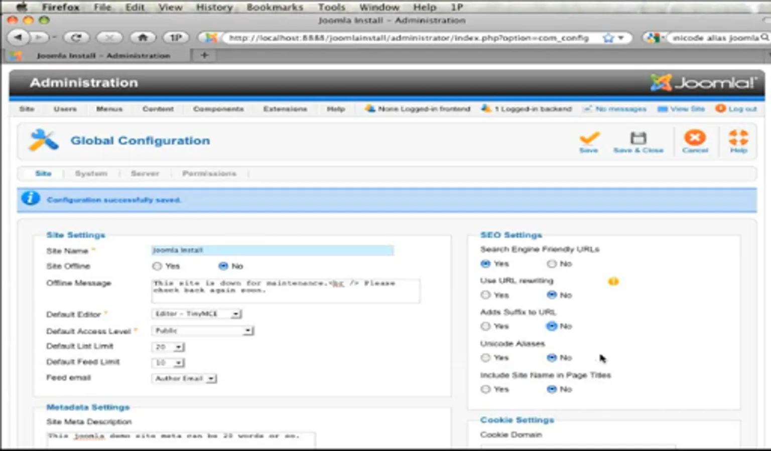Open the Joomla Content menu
This screenshot has width=771, height=451.
pos(158,109)
